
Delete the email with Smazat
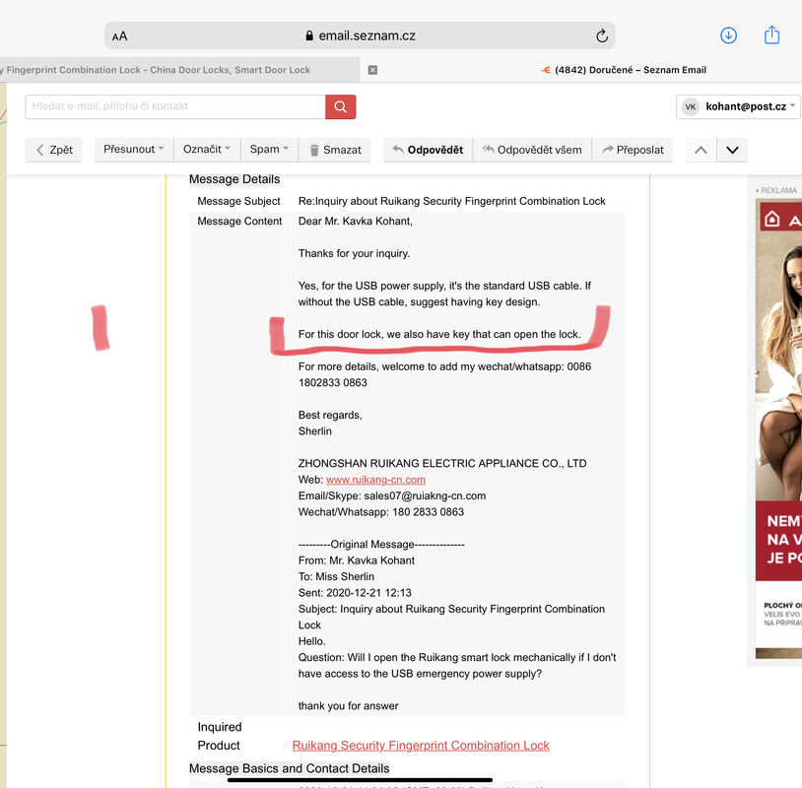(x=335, y=150)
